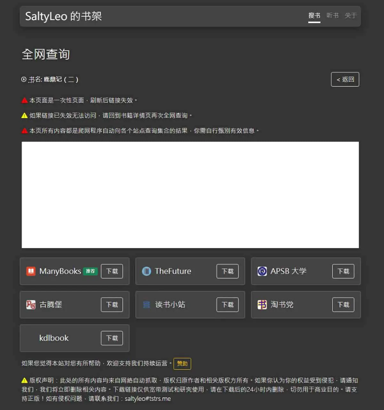Download from kdlbook via 下载 button

click(112, 338)
